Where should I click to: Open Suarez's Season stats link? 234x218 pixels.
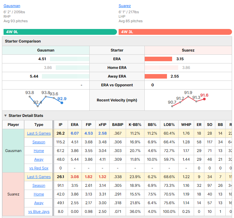(39, 185)
